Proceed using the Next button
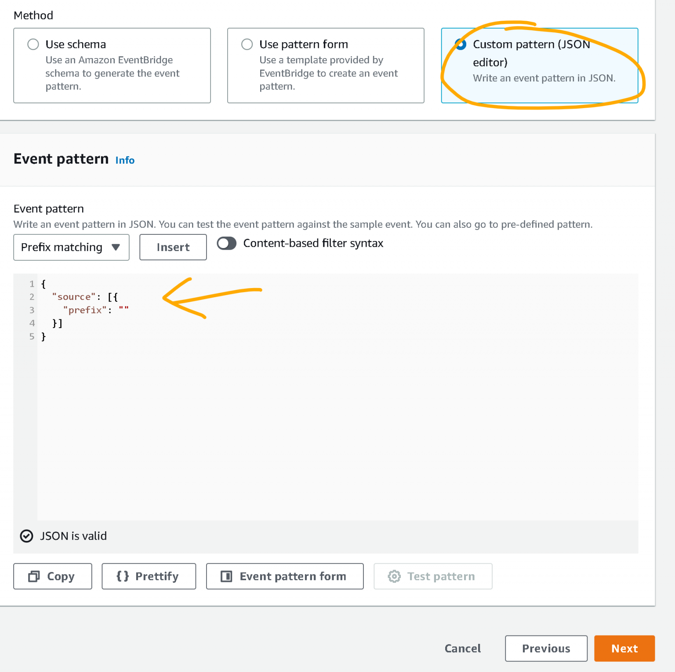 624,648
